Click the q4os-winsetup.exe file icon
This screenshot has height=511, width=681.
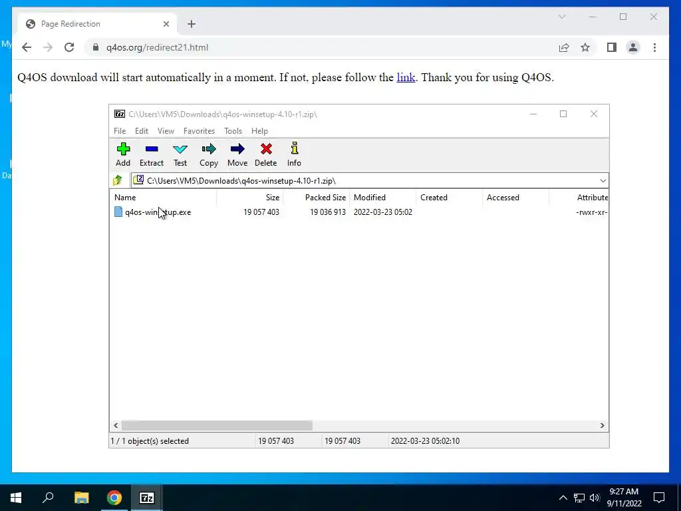(x=118, y=212)
